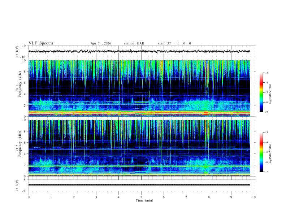
Task: Click the "-6" tick on ch.2 color bar
Action: pos(266,162)
